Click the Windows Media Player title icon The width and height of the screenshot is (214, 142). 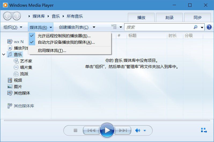[x=5, y=5]
